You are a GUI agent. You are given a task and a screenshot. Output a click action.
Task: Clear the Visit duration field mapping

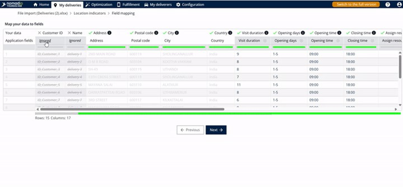pos(265,41)
